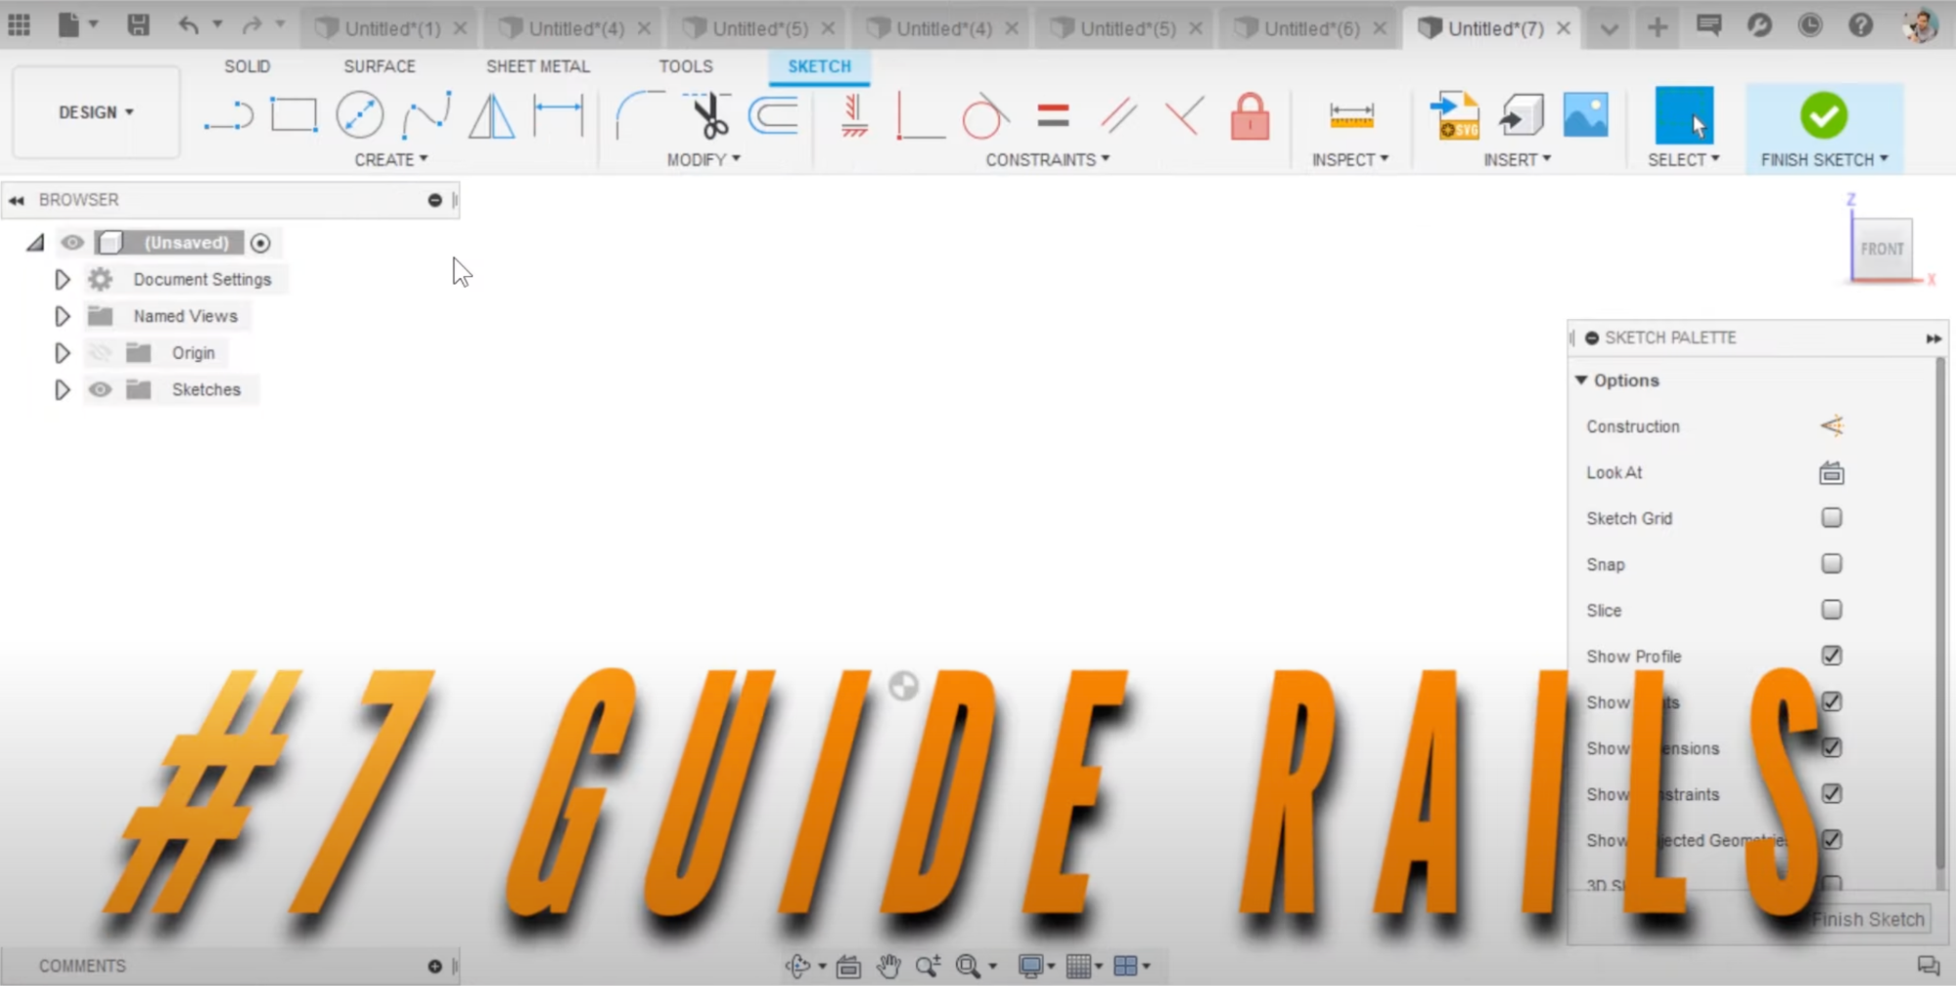Switch to the SURFACE tab
This screenshot has height=987, width=1956.
pyautogui.click(x=380, y=67)
